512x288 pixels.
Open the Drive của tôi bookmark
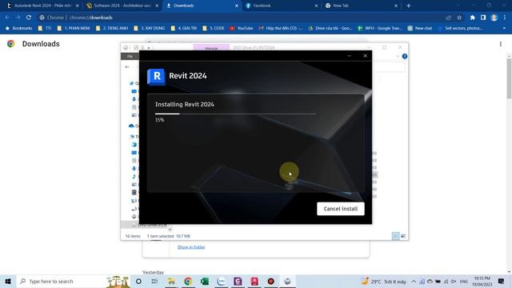(x=330, y=29)
